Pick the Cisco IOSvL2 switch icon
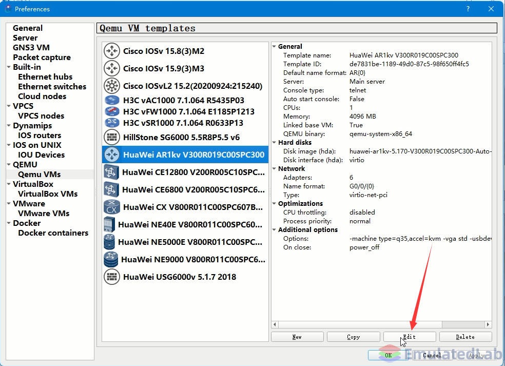 pyautogui.click(x=112, y=86)
